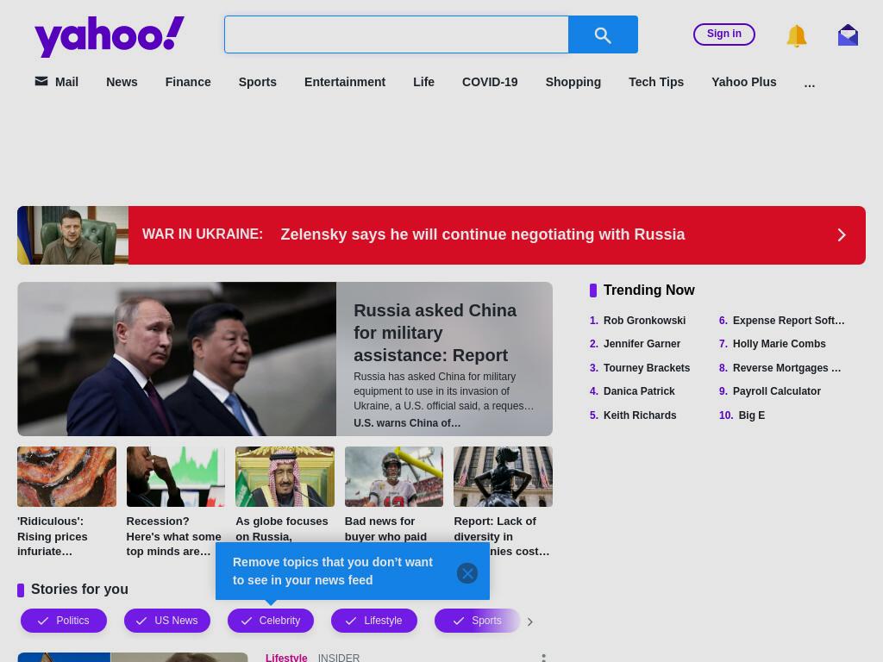The image size is (883, 662).
Task: Open trending topic Payroll Calculator
Action: pyautogui.click(x=777, y=390)
